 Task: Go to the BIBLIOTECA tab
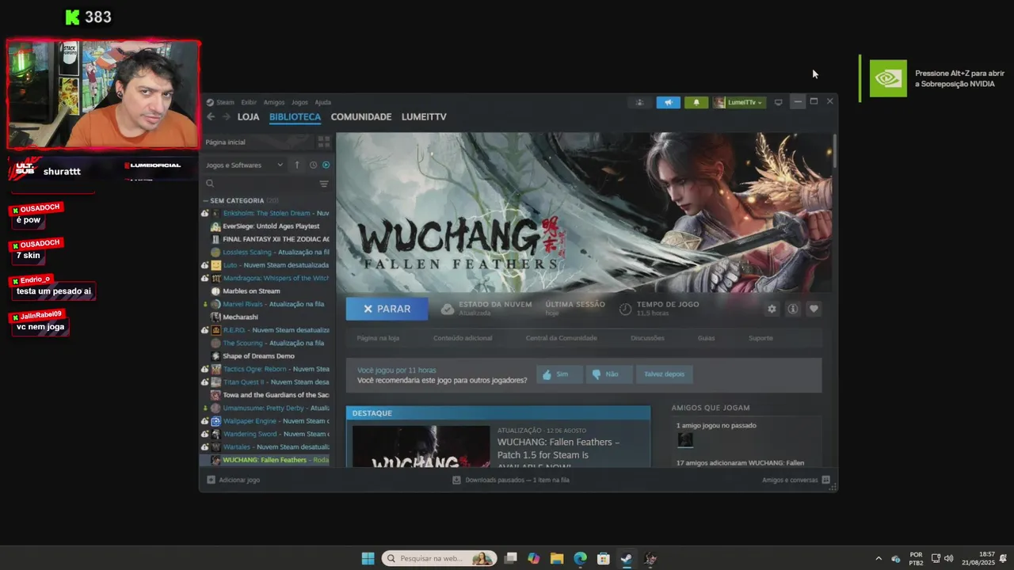295,116
